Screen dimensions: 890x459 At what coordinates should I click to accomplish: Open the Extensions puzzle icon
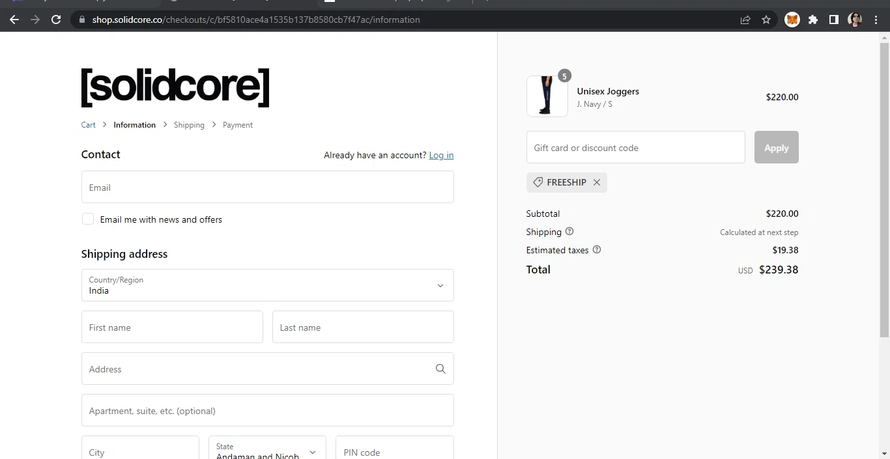pos(813,20)
